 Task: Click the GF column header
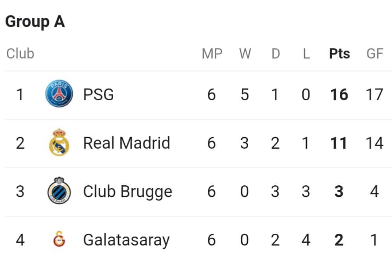pyautogui.click(x=375, y=54)
